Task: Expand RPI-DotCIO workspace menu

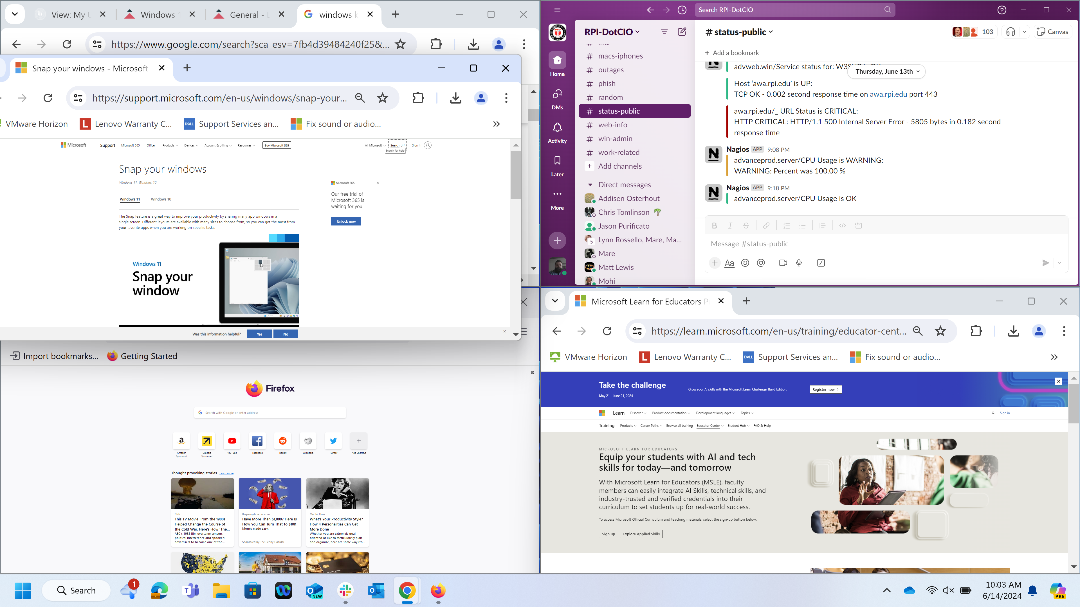Action: click(612, 32)
